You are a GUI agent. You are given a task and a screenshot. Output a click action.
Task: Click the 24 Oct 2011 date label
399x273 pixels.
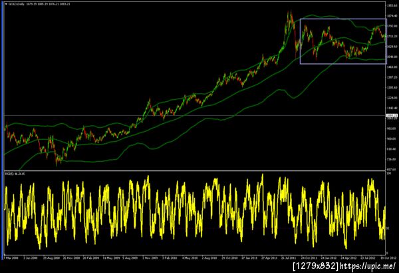pos(309,258)
